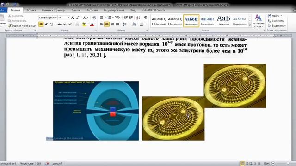296x166 pixels.
Task: Toggle center paragraph alignment
Action: [107, 24]
